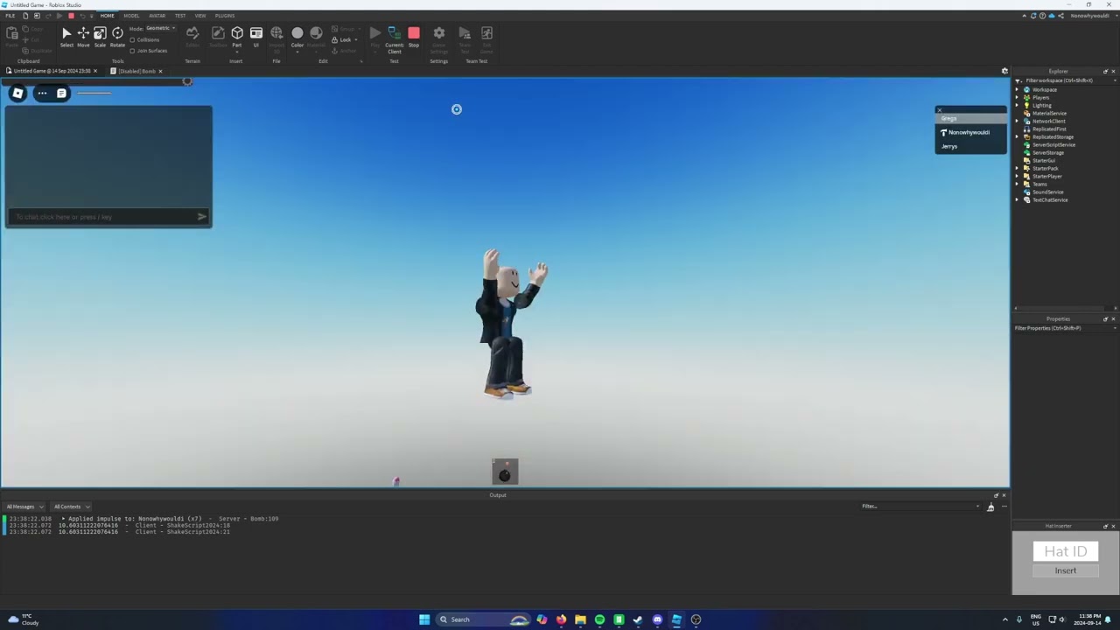Insert a new Part

pyautogui.click(x=237, y=37)
